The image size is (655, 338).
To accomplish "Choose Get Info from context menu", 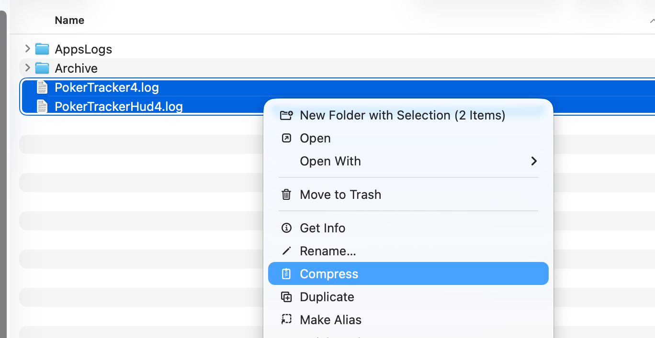I will click(408, 228).
